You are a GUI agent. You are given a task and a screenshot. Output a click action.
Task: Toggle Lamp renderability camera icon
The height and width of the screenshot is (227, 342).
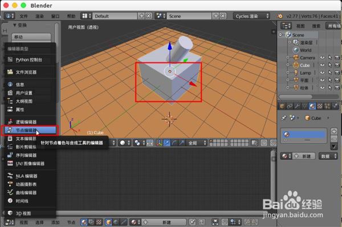(x=337, y=72)
